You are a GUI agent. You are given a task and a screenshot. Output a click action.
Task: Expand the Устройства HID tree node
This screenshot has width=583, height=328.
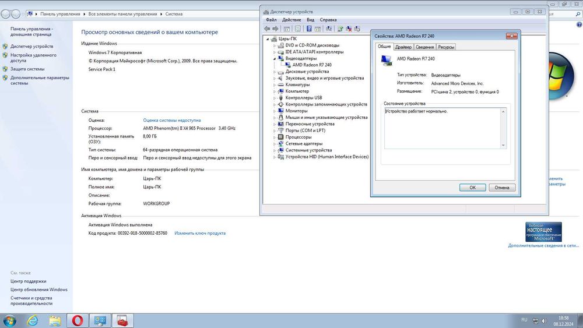(275, 157)
